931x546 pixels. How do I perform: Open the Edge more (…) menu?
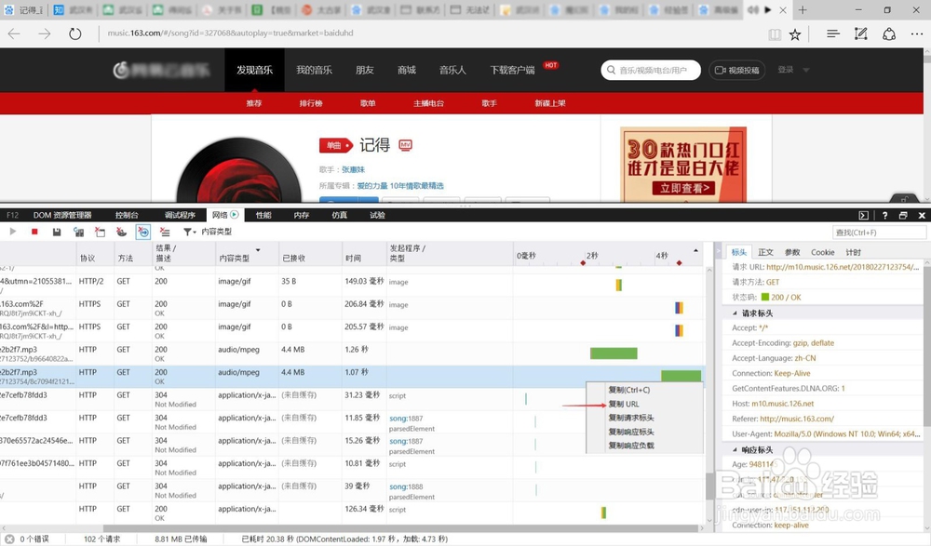(x=917, y=34)
